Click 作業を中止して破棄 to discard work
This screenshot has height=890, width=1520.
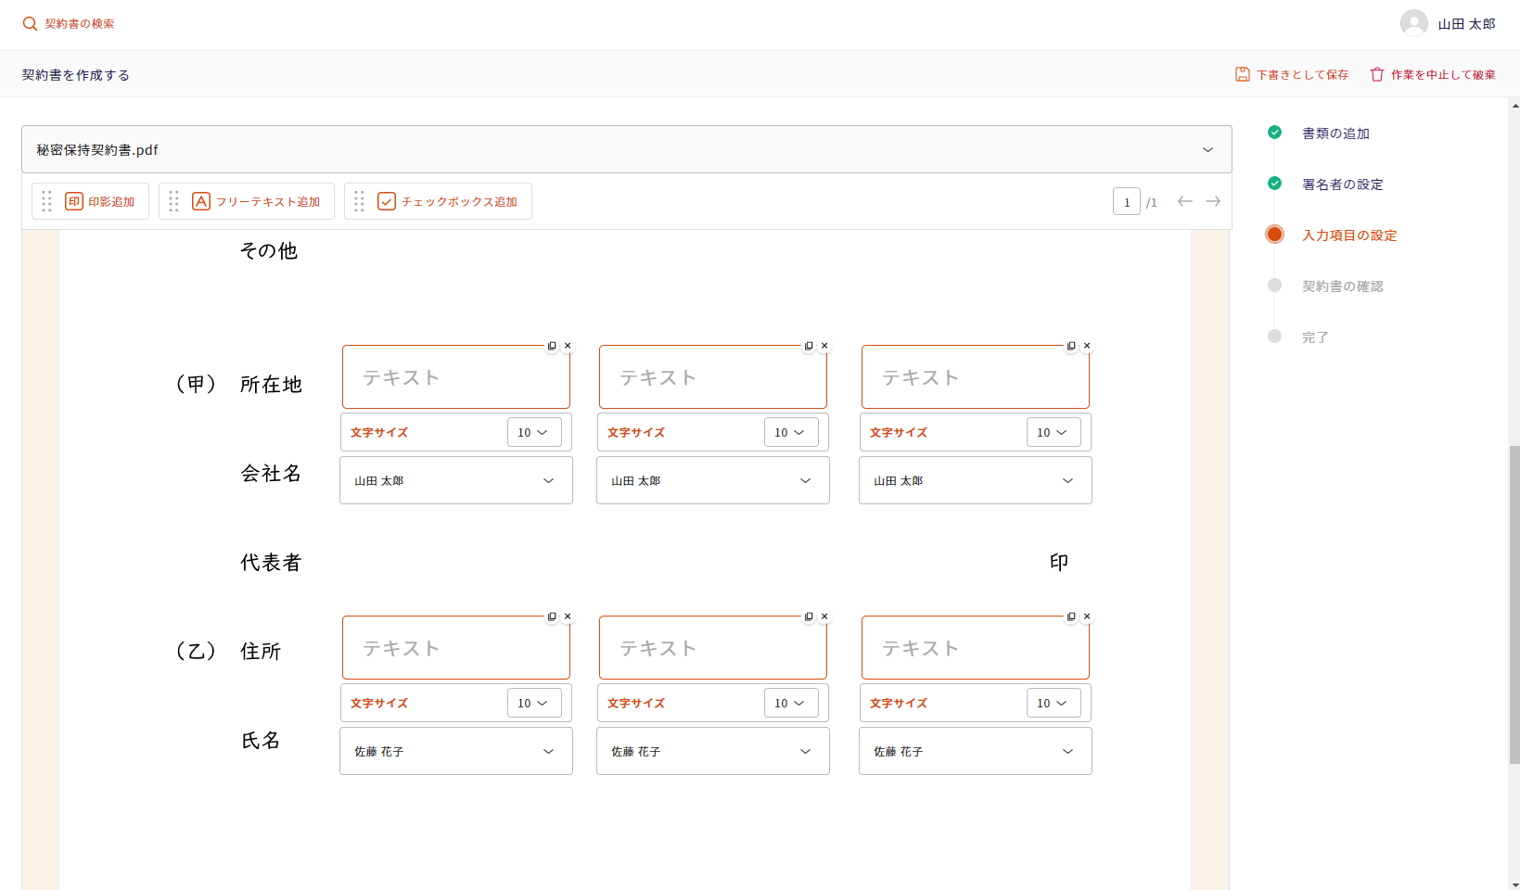click(x=1433, y=75)
